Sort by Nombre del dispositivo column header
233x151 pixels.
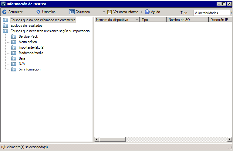pyautogui.click(x=117, y=20)
